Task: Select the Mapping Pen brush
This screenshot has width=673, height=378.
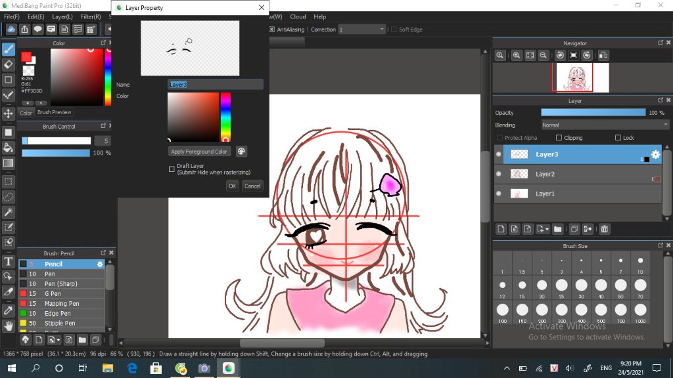Action: coord(62,303)
